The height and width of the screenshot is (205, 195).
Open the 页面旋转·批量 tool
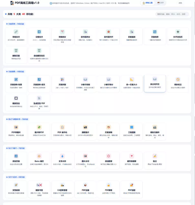16,84
